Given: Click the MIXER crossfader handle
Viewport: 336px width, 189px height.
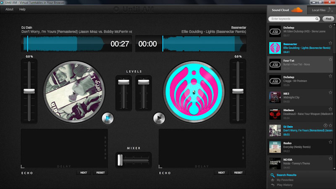Looking at the screenshot, I should tap(120, 160).
